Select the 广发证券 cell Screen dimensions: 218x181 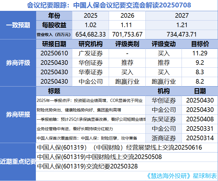click(91, 53)
